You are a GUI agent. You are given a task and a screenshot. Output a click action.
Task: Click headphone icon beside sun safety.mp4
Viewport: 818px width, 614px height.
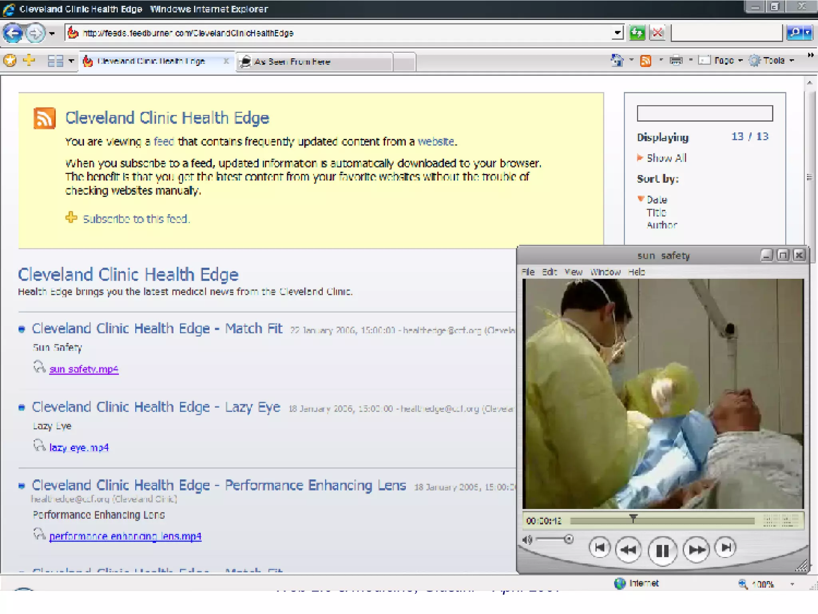[39, 367]
